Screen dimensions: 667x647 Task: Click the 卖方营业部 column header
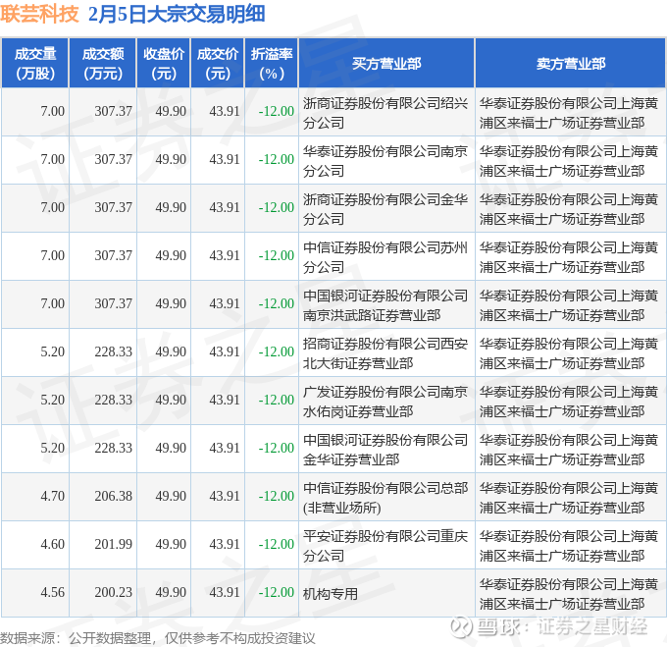[x=571, y=63]
